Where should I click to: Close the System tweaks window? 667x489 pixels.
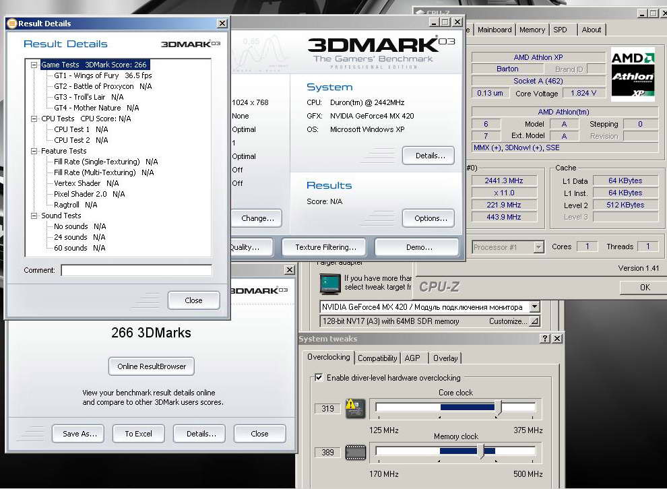[x=557, y=339]
